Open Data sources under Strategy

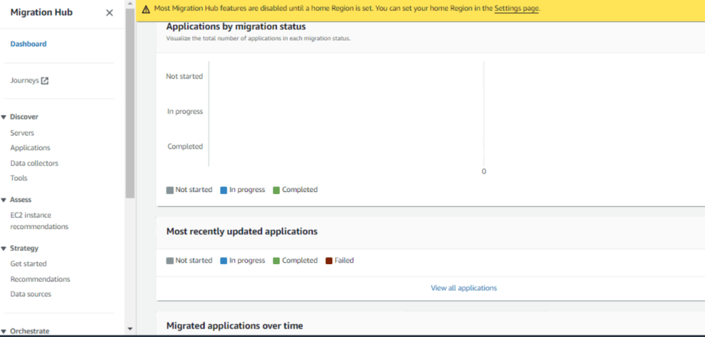pyautogui.click(x=30, y=294)
